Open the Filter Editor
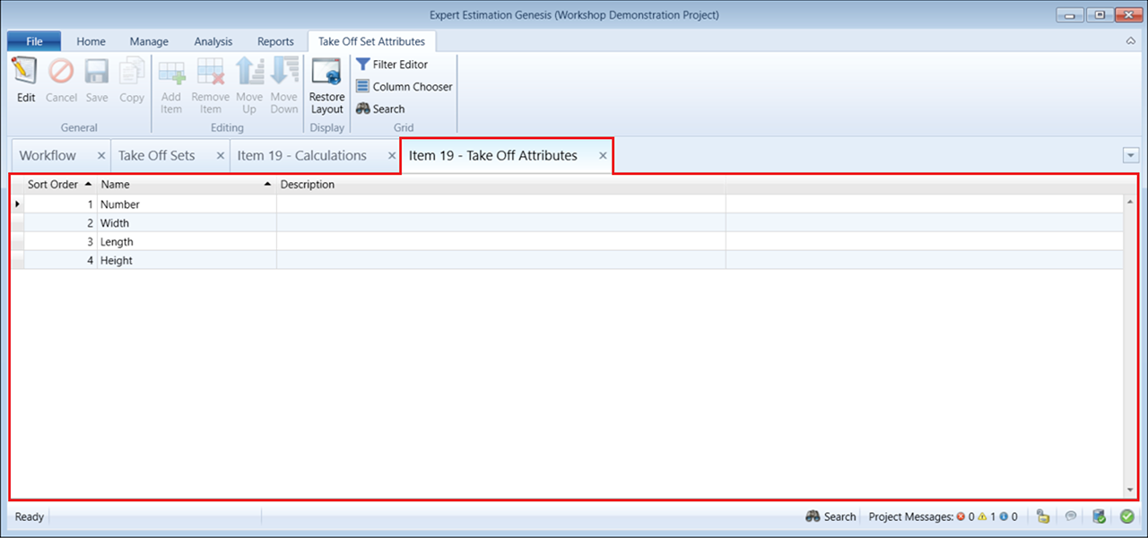Image resolution: width=1148 pixels, height=538 pixels. 392,65
